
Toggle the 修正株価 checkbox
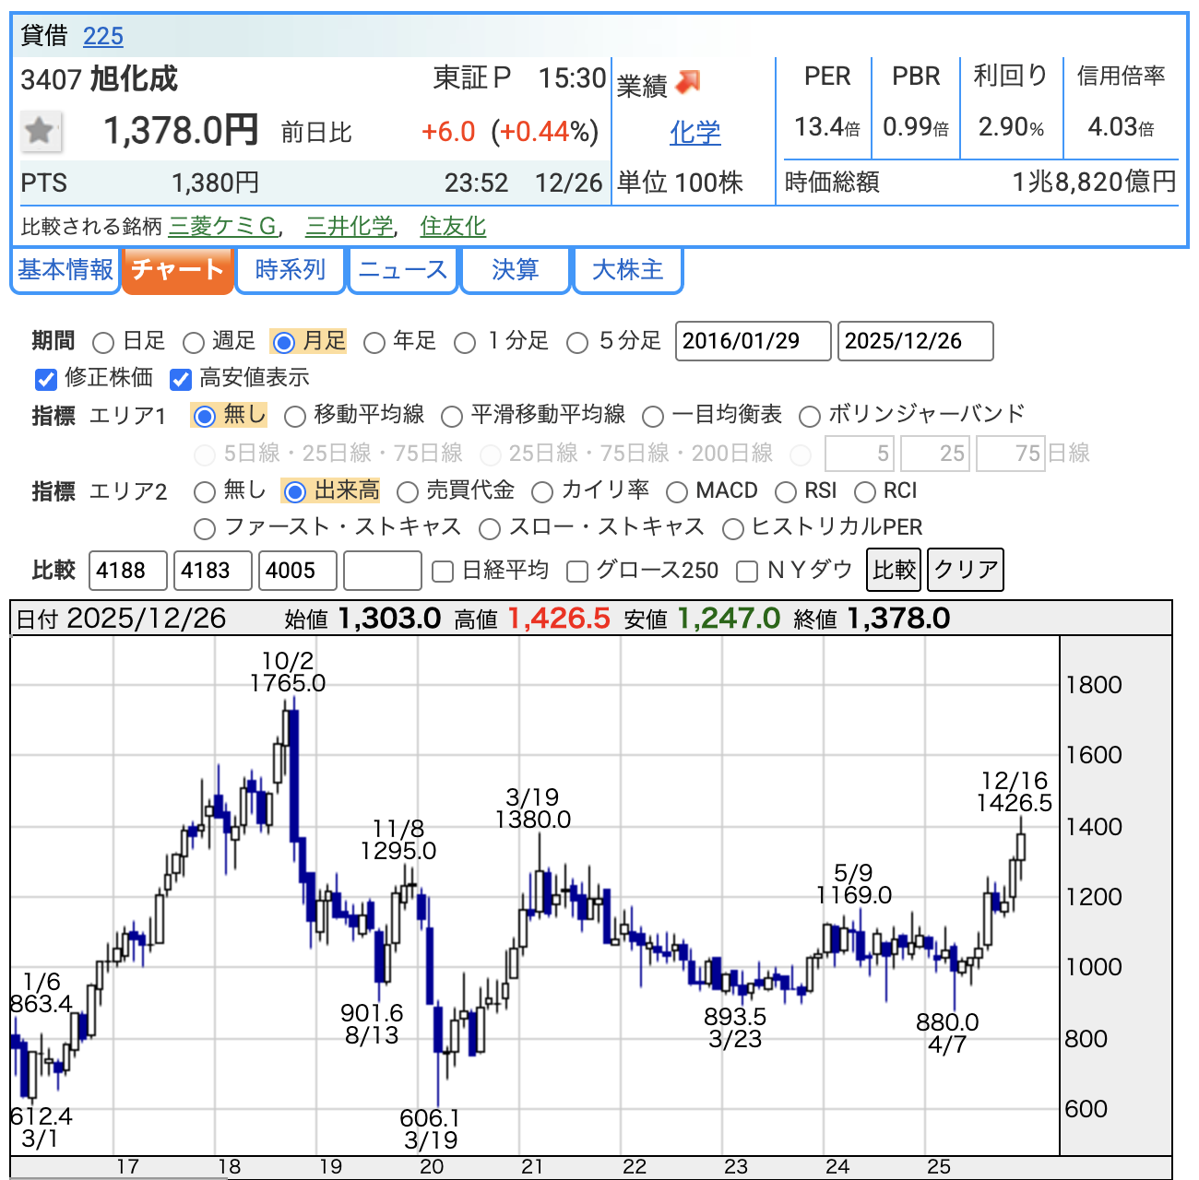pyautogui.click(x=46, y=379)
